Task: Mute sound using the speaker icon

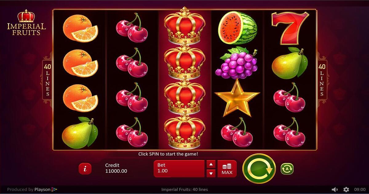Action: [335, 189]
